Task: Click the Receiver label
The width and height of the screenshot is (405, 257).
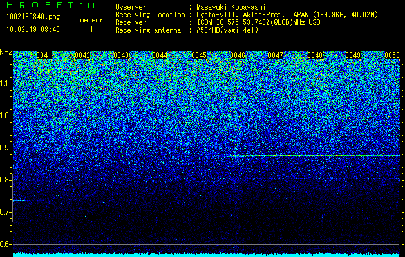Action: click(x=131, y=22)
